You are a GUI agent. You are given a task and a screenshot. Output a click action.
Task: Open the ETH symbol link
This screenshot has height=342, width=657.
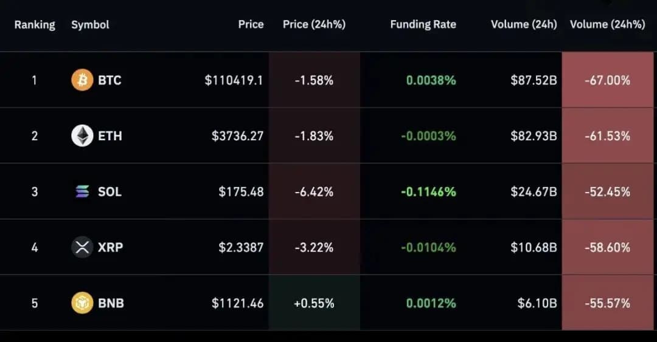[110, 136]
